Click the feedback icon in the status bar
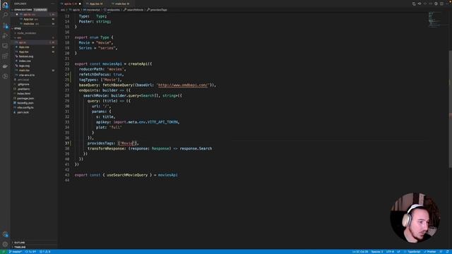The width and height of the screenshot is (452, 254). (441, 252)
